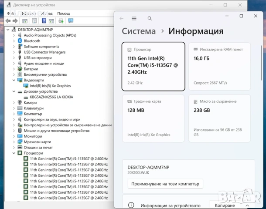Click the update driver toolbar icon

(x=61, y=21)
